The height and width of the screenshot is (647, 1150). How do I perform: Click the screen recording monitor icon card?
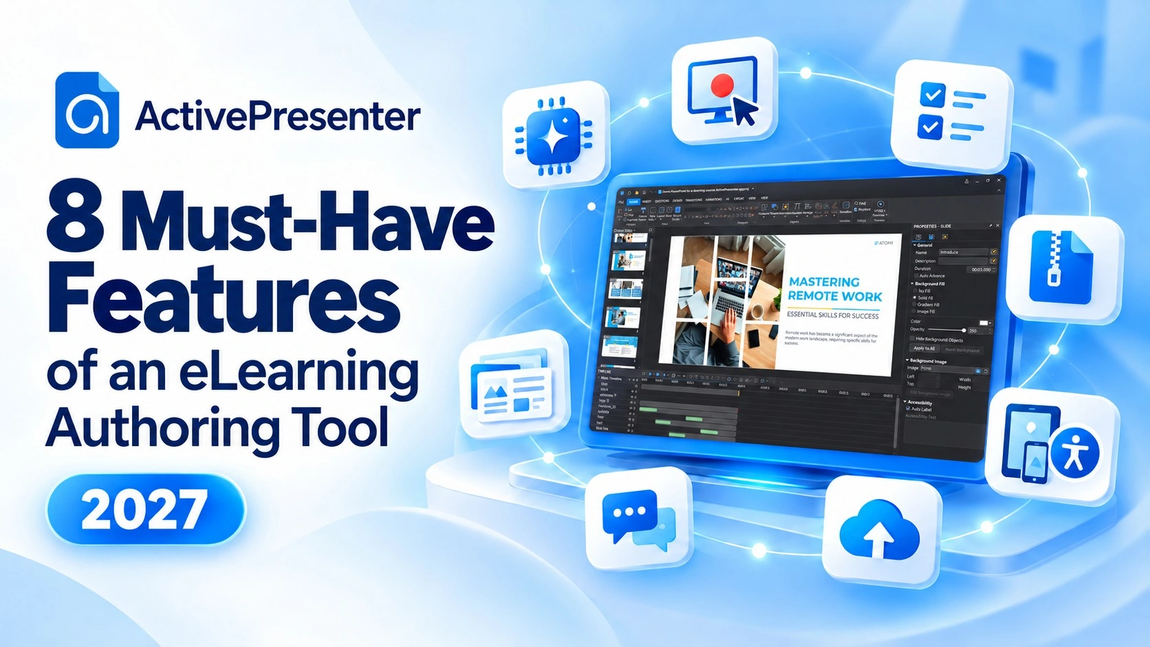tap(724, 91)
